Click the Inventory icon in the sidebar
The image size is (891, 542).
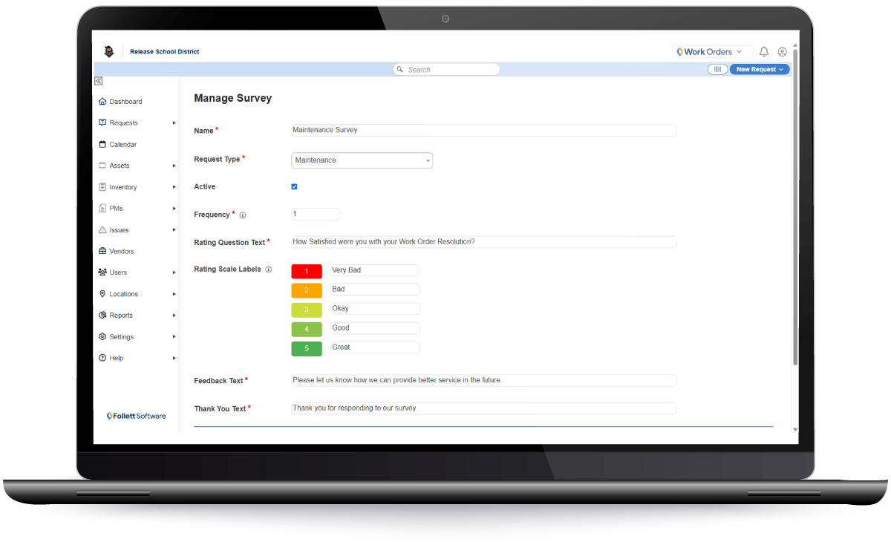[x=102, y=186]
